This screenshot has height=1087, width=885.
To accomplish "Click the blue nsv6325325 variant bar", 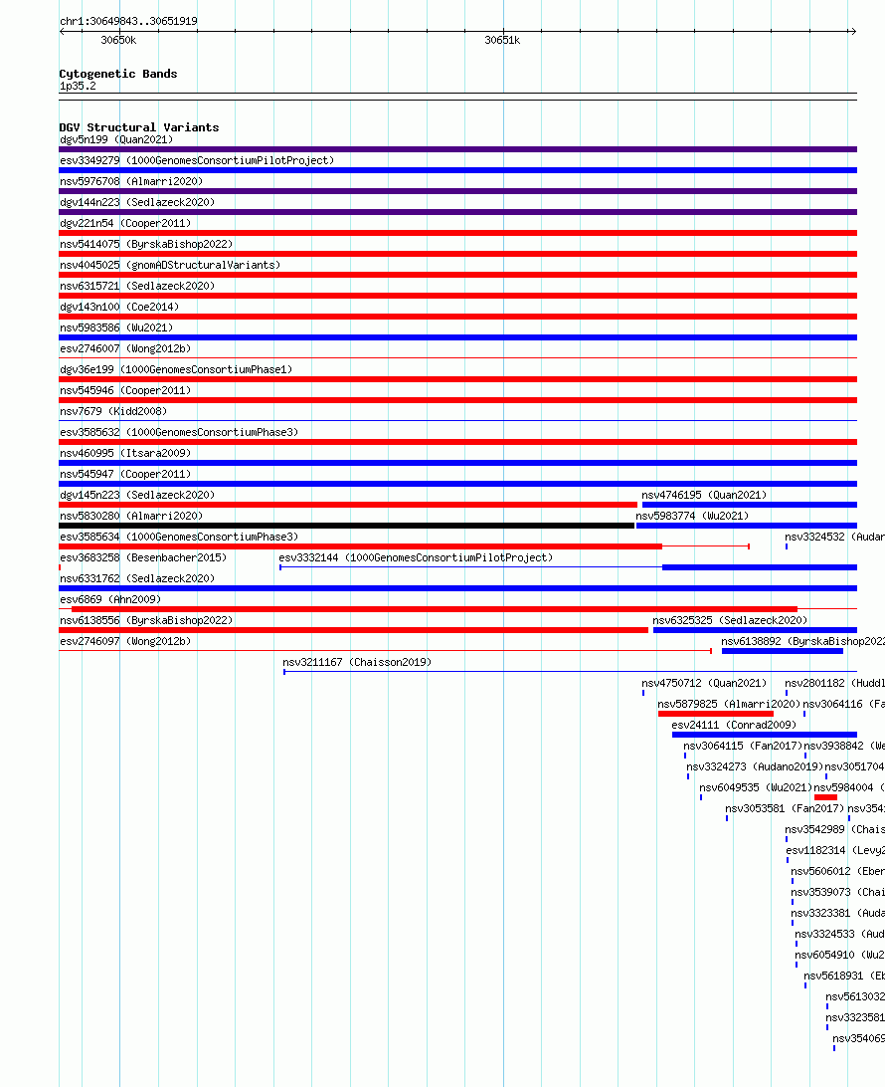I will tap(755, 630).
